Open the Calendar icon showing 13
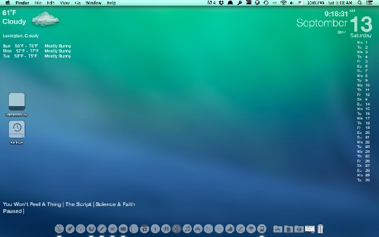This screenshot has width=379, height=237. tap(144, 229)
